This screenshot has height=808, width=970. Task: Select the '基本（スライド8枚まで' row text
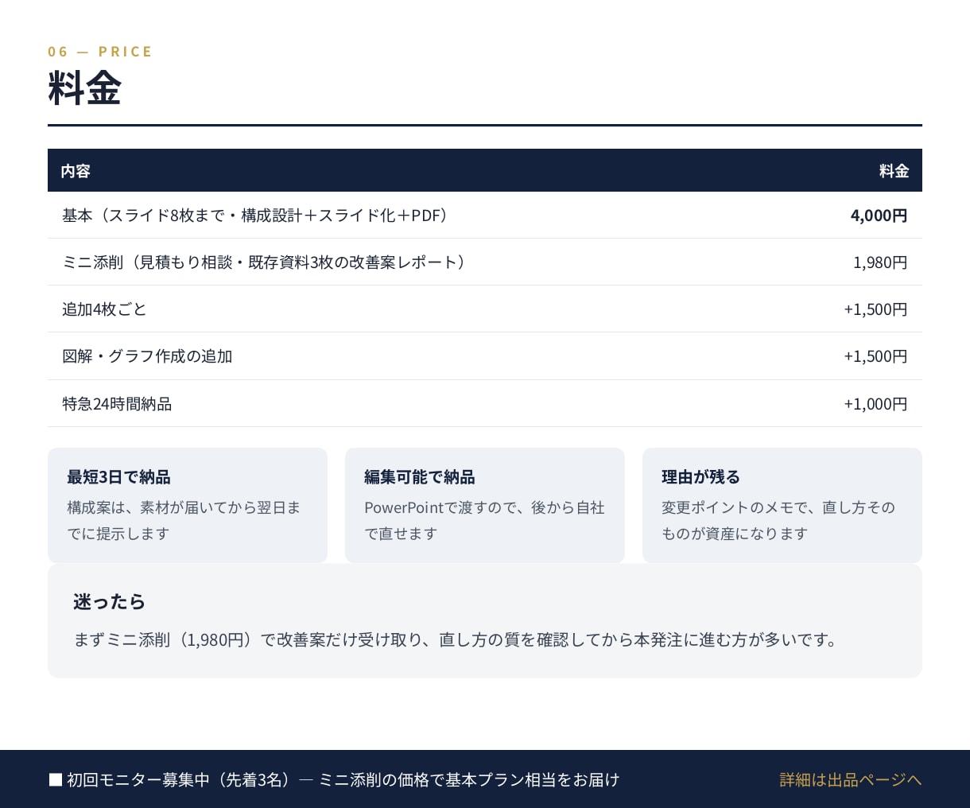pos(254,216)
